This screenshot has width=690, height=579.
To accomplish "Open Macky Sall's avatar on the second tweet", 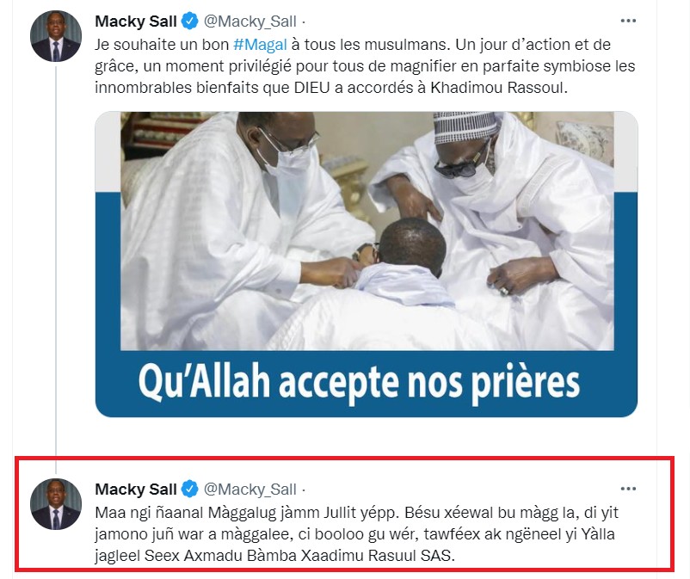I will click(55, 504).
